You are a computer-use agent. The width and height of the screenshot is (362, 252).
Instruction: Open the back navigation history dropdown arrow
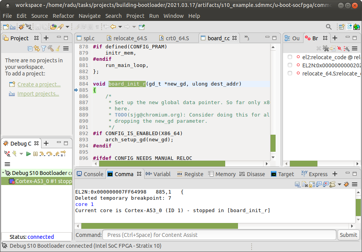(120, 27)
